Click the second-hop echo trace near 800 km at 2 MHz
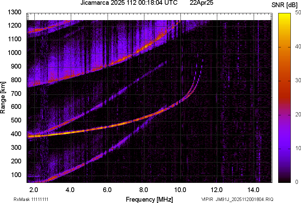Image resolution: width=301 pixels, height=203 pixels. 35,84
